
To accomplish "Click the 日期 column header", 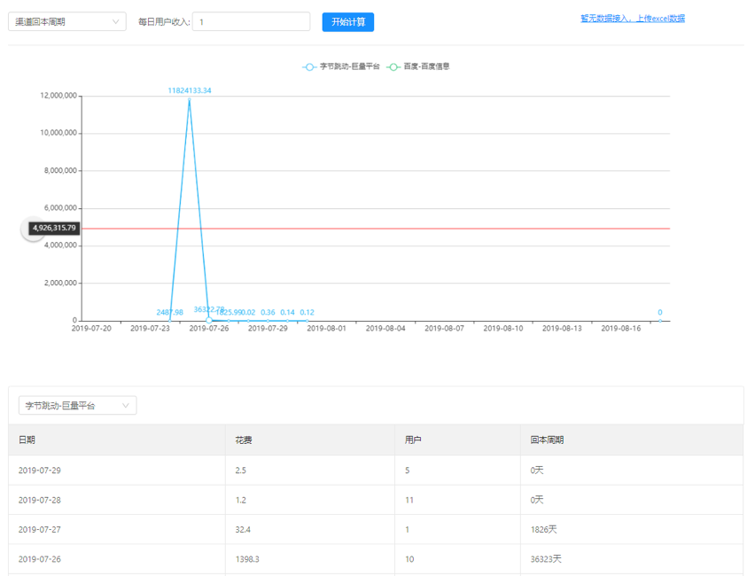I will tap(27, 440).
